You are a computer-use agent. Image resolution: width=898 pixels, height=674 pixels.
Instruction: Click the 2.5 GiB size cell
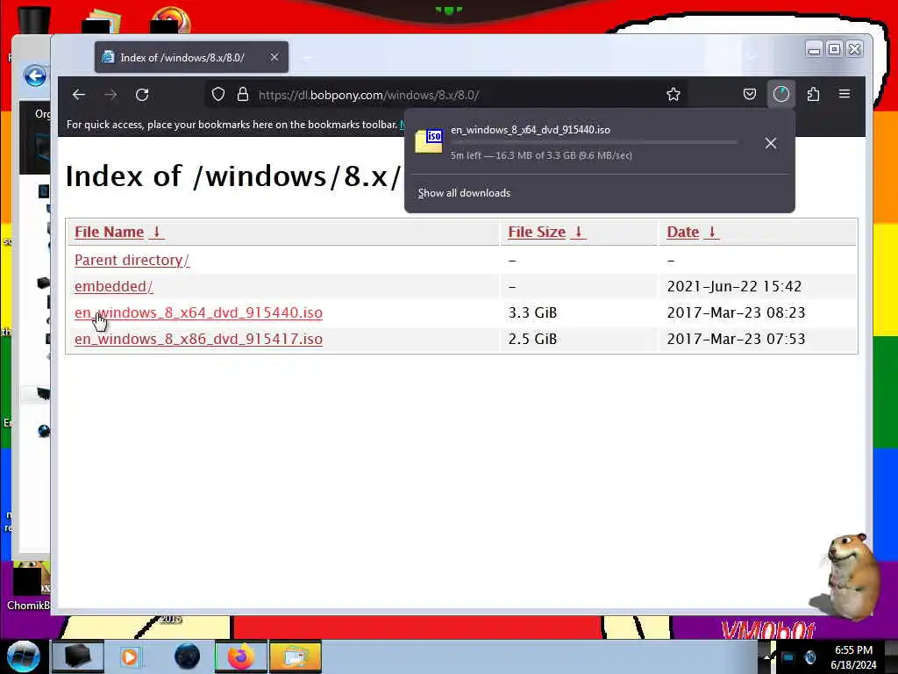click(532, 340)
